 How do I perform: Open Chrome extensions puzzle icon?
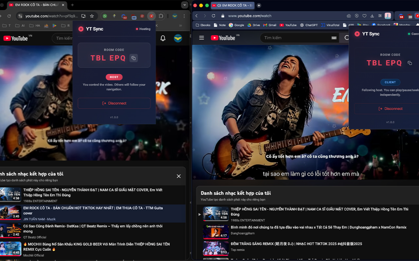click(161, 16)
